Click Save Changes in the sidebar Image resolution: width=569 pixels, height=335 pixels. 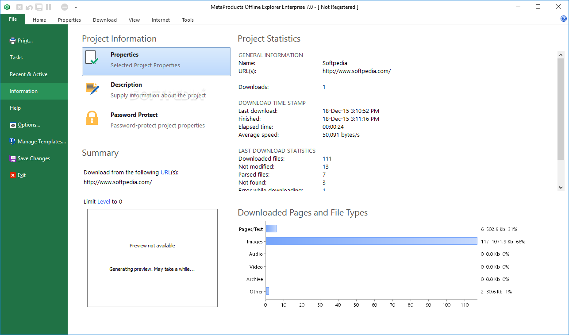[34, 158]
